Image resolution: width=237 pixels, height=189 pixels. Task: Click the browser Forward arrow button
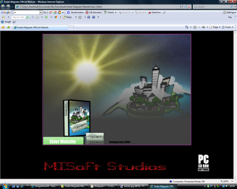(x=8, y=7)
